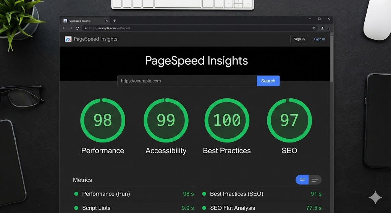391x213 pixels.
Task: Click the SEO Flut Analysis metric row
Action: coord(261,208)
